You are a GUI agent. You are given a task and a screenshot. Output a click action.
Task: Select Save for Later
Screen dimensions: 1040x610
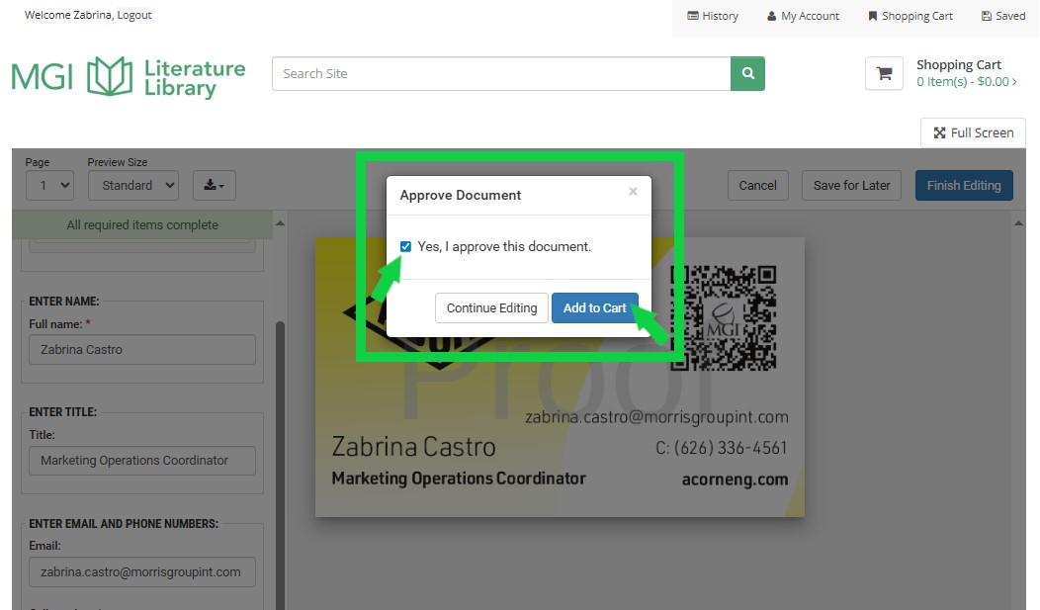tap(851, 186)
